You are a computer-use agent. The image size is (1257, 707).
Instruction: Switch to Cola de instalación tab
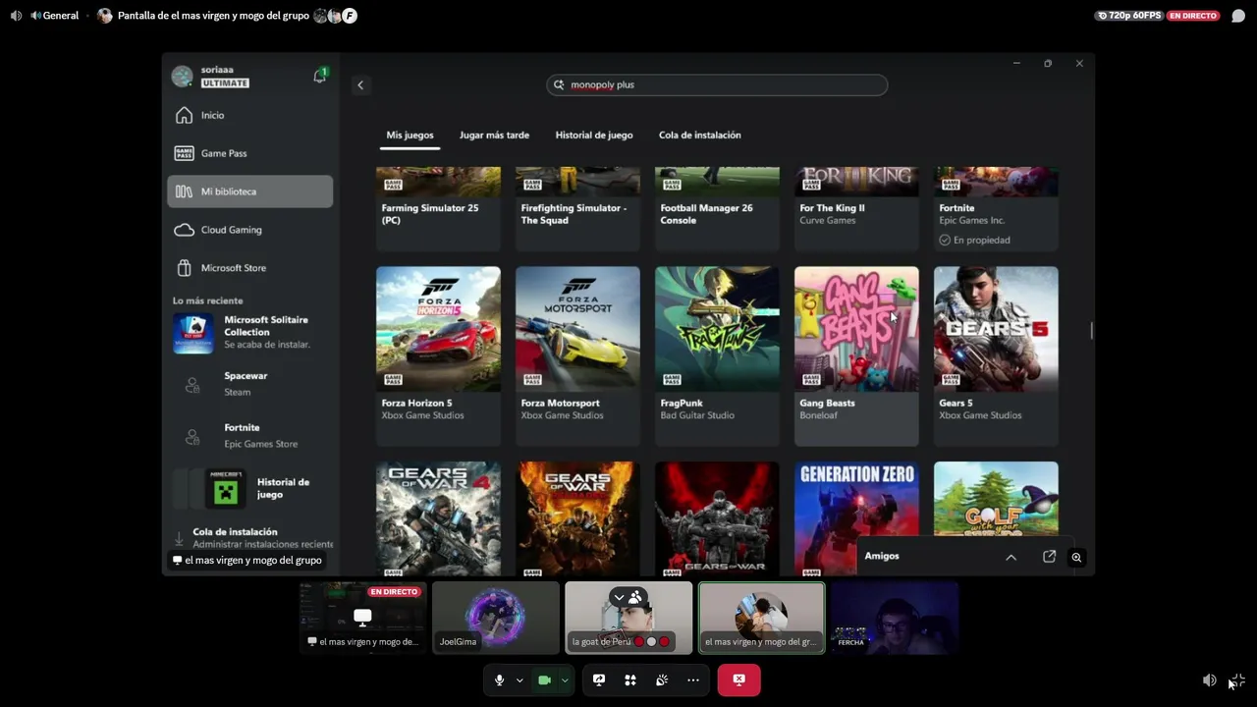click(700, 136)
